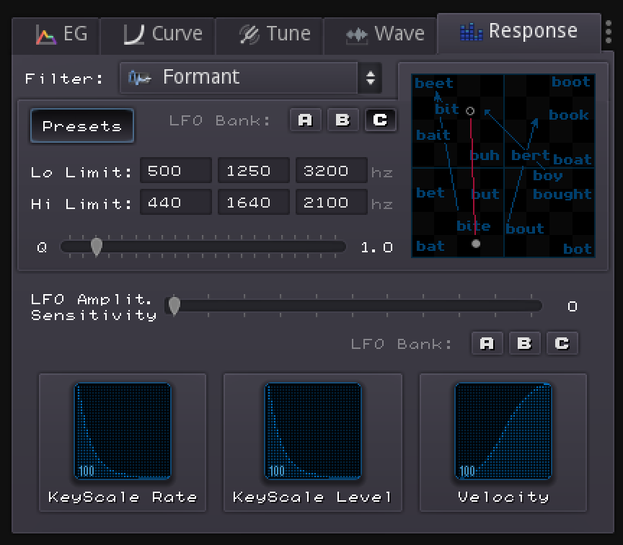Viewport: 623px width, 545px height.
Task: Click 'bout' on the vowel map
Action: [x=525, y=229]
